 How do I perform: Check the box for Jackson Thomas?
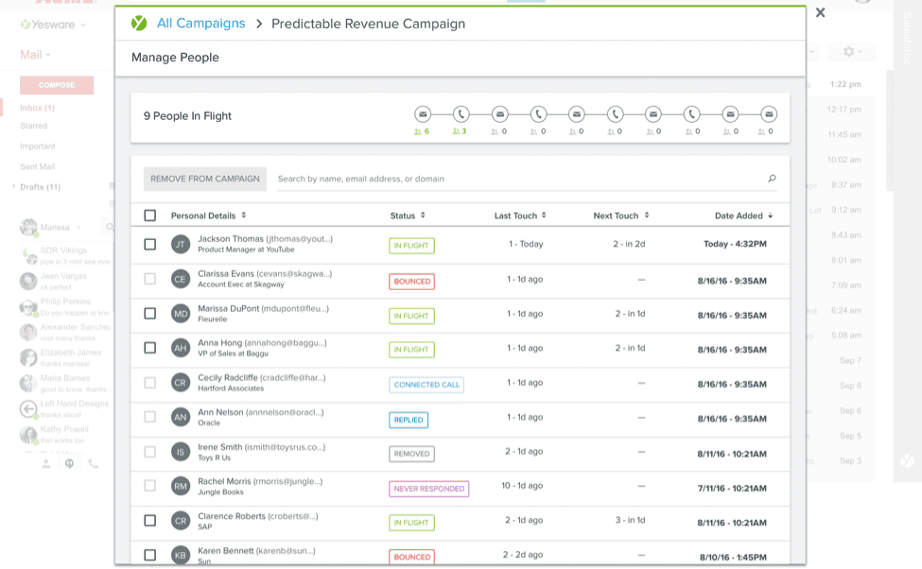point(150,244)
